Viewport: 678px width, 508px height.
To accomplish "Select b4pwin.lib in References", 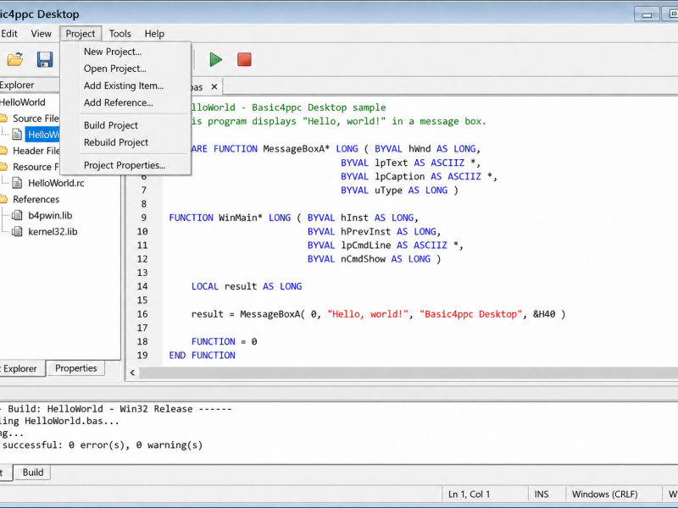I will click(x=50, y=215).
